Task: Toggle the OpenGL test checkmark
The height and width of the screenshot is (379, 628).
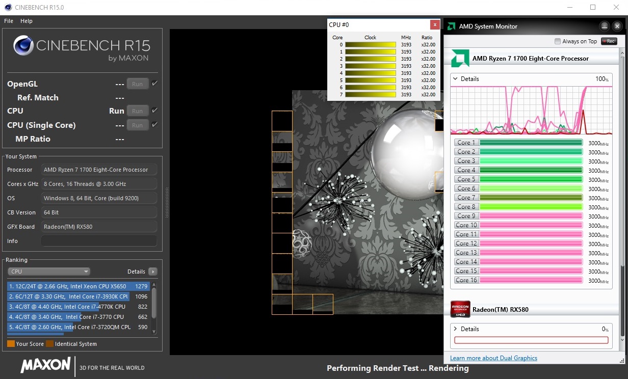Action: [154, 84]
